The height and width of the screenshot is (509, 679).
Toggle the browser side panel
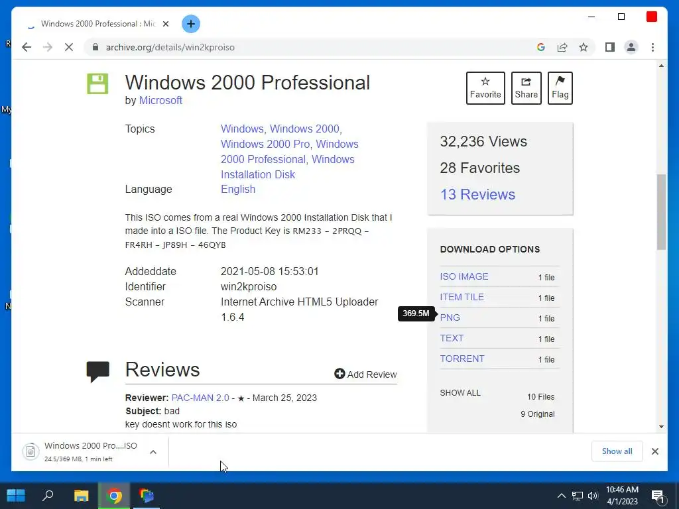610,47
